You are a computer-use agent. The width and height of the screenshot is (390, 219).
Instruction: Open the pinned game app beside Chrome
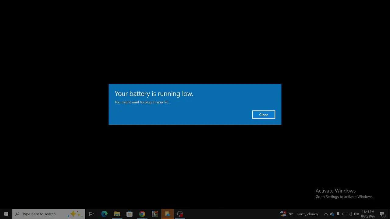point(155,214)
